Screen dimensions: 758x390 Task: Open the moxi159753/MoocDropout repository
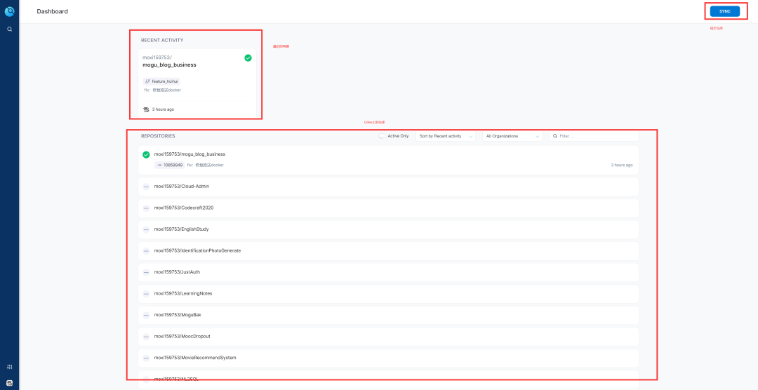coord(388,337)
